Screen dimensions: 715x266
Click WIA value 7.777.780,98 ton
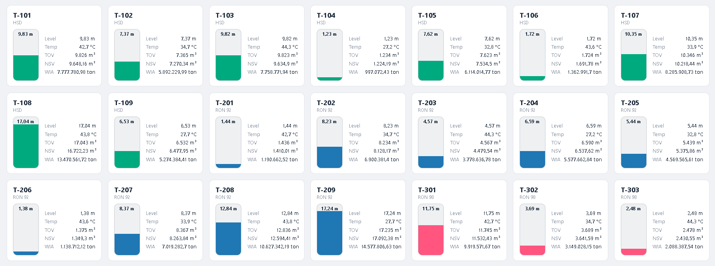pyautogui.click(x=76, y=72)
